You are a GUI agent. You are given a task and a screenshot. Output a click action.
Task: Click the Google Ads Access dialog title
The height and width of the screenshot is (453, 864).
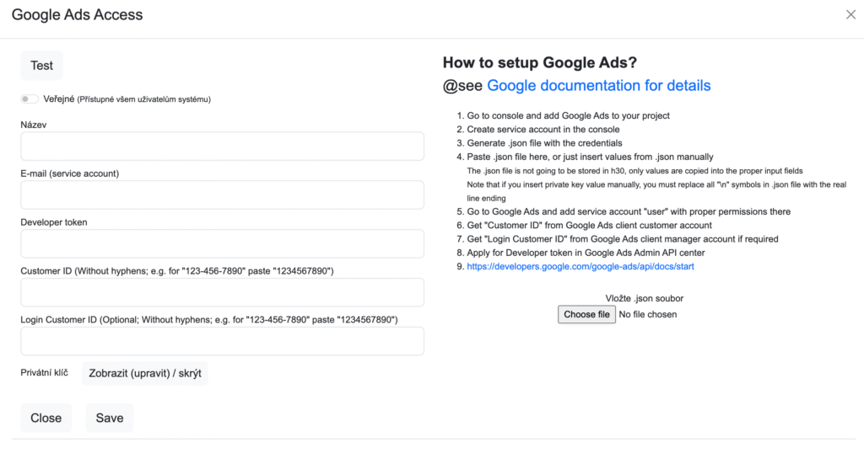point(78,14)
